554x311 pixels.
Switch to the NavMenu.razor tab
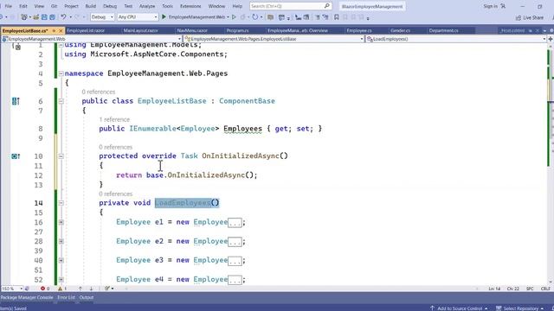point(192,31)
